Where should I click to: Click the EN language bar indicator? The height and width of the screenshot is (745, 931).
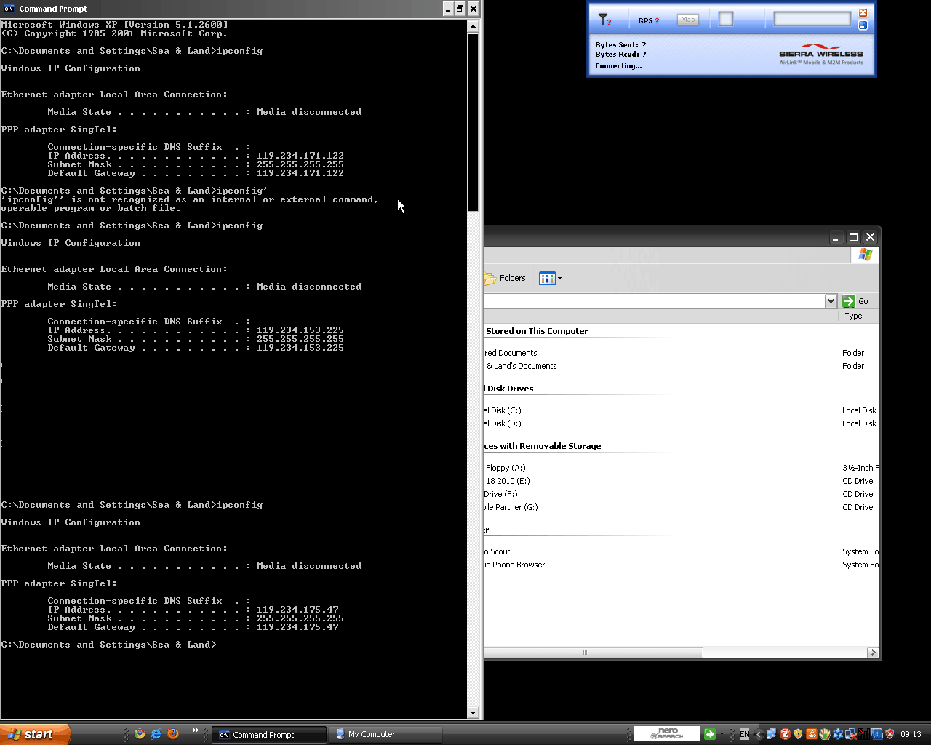744,735
